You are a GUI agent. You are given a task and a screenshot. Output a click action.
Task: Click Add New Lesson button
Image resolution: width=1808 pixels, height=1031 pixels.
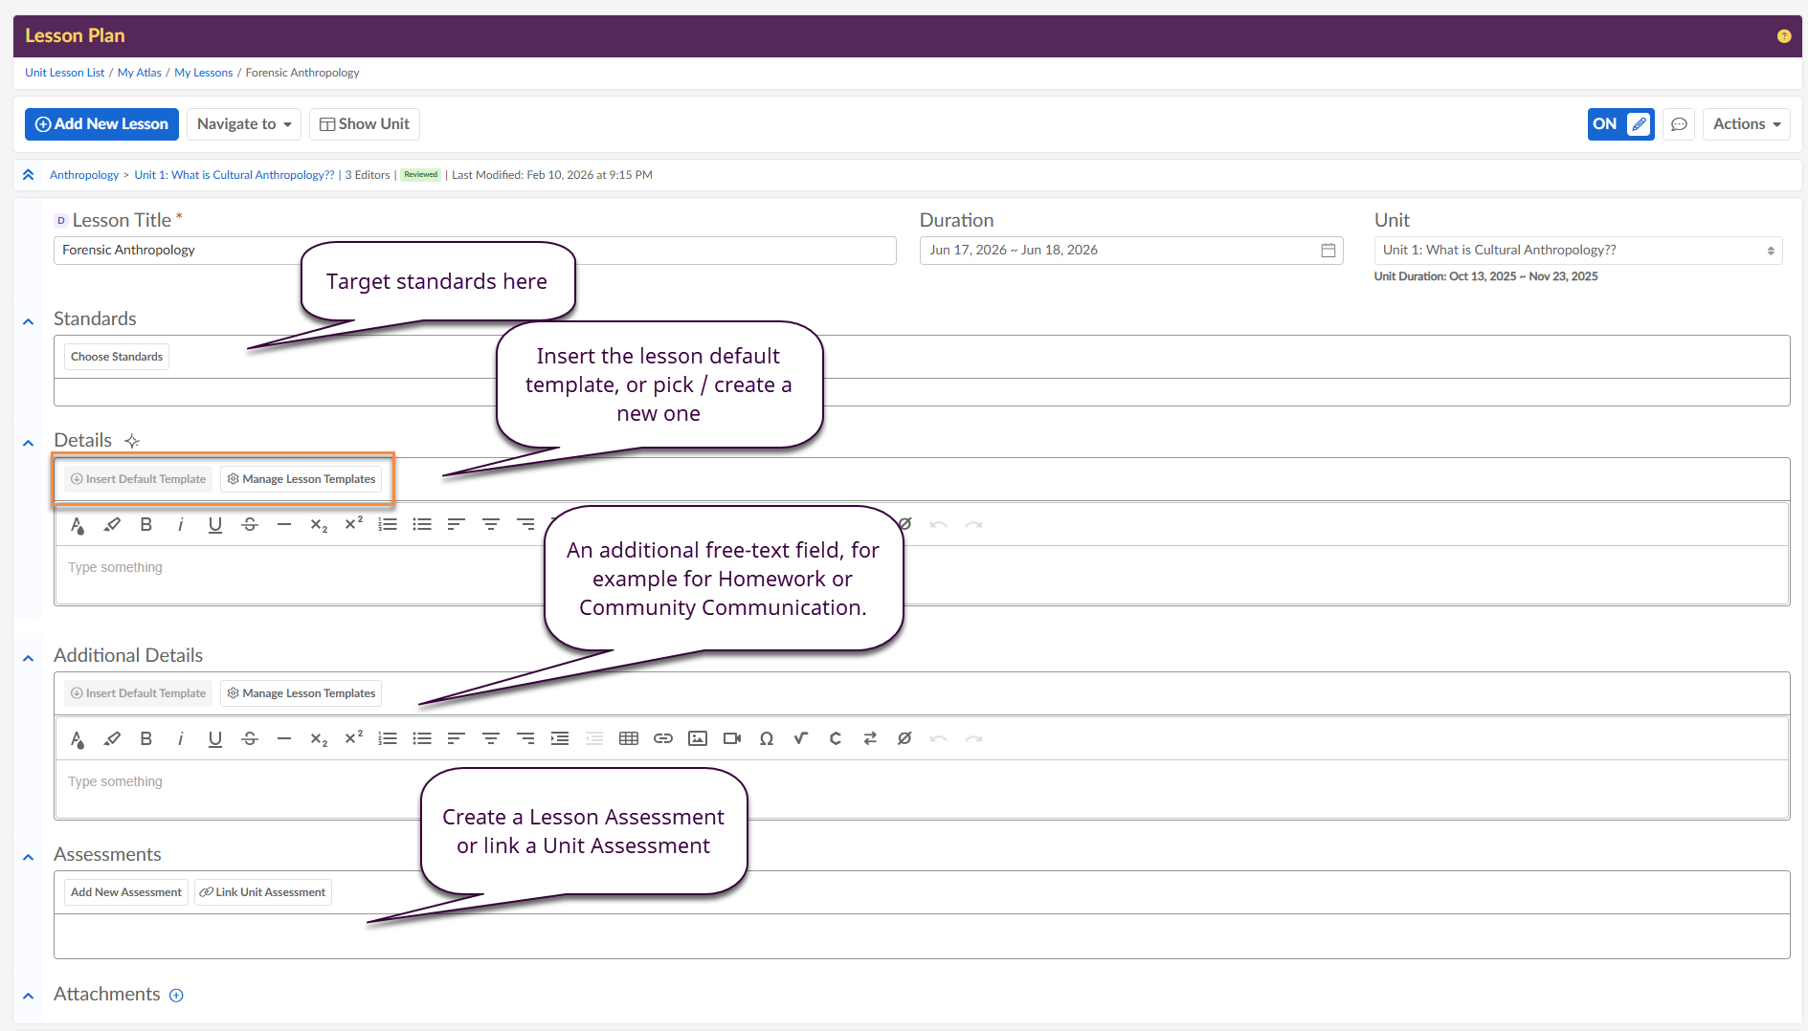(101, 124)
